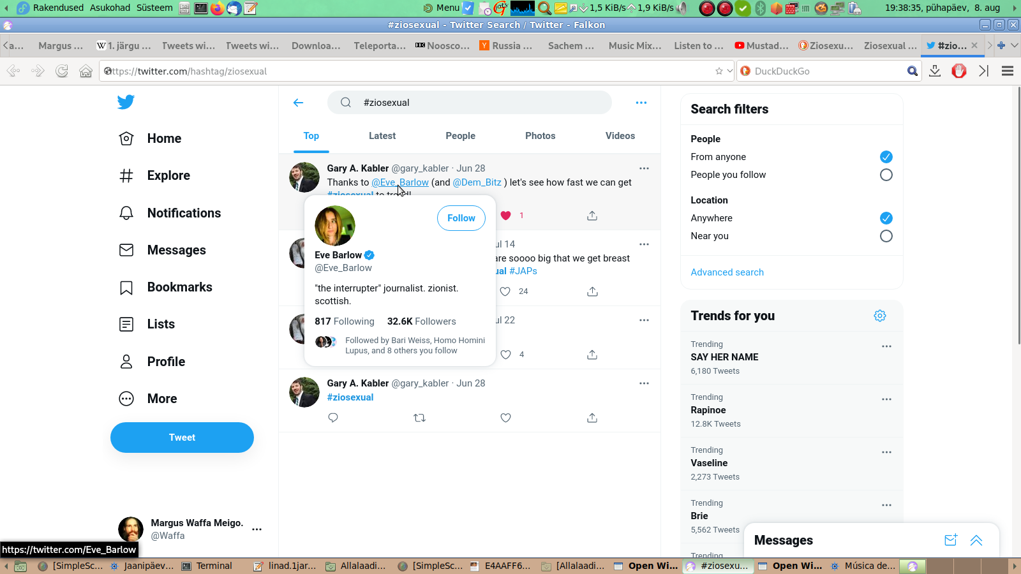Open the Explore hashtag icon
The width and height of the screenshot is (1021, 574).
point(126,175)
